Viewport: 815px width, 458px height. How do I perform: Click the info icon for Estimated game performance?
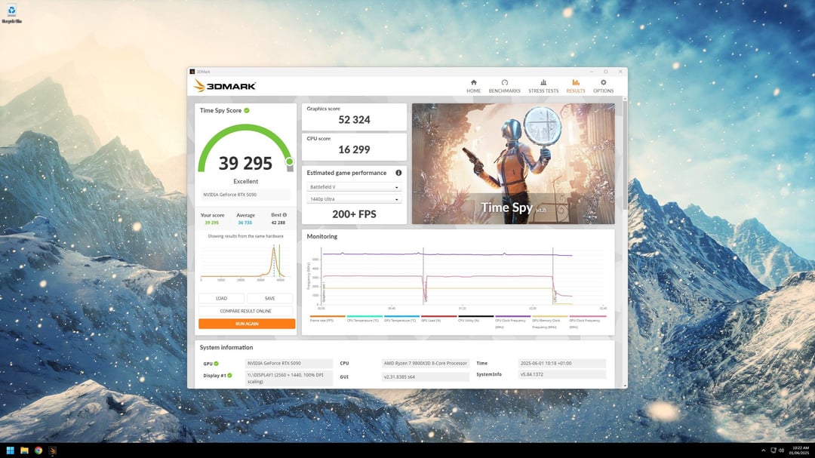(x=398, y=173)
